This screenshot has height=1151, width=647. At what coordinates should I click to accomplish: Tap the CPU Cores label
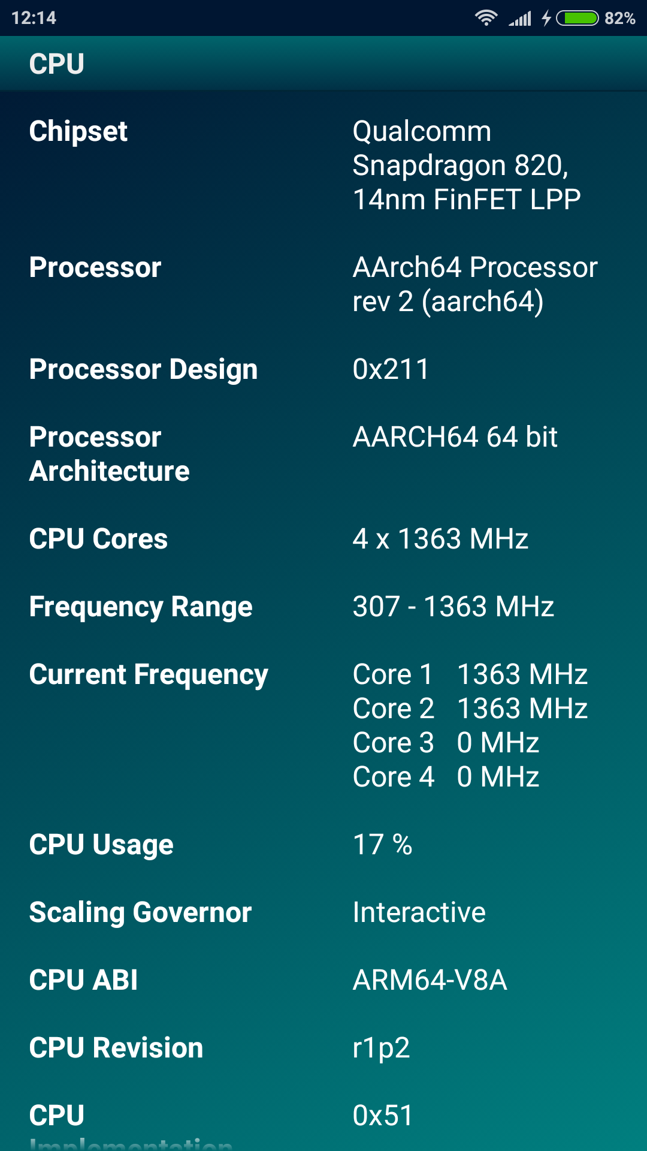(99, 539)
